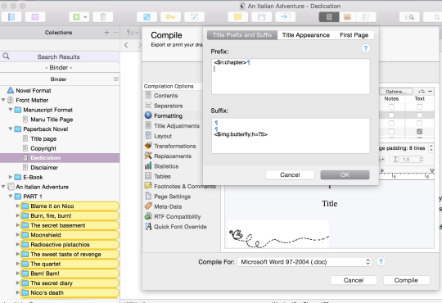
Task: Open the Keywords key icon
Action: [x=170, y=17]
